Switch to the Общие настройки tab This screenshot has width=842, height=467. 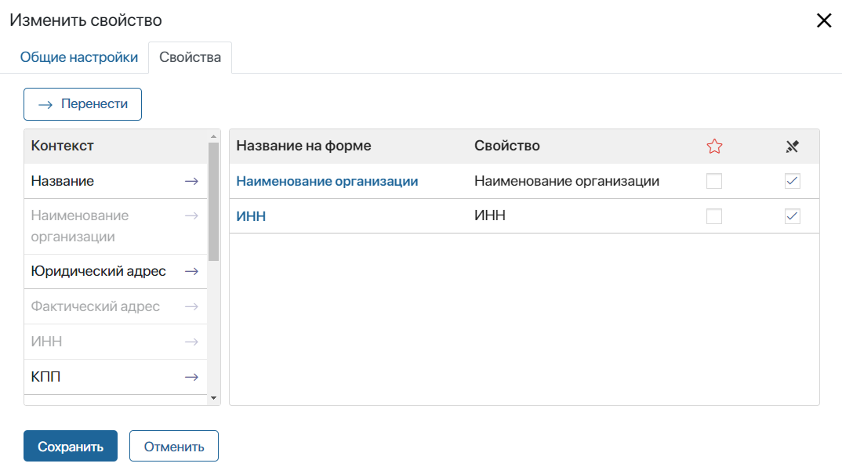[x=79, y=57]
